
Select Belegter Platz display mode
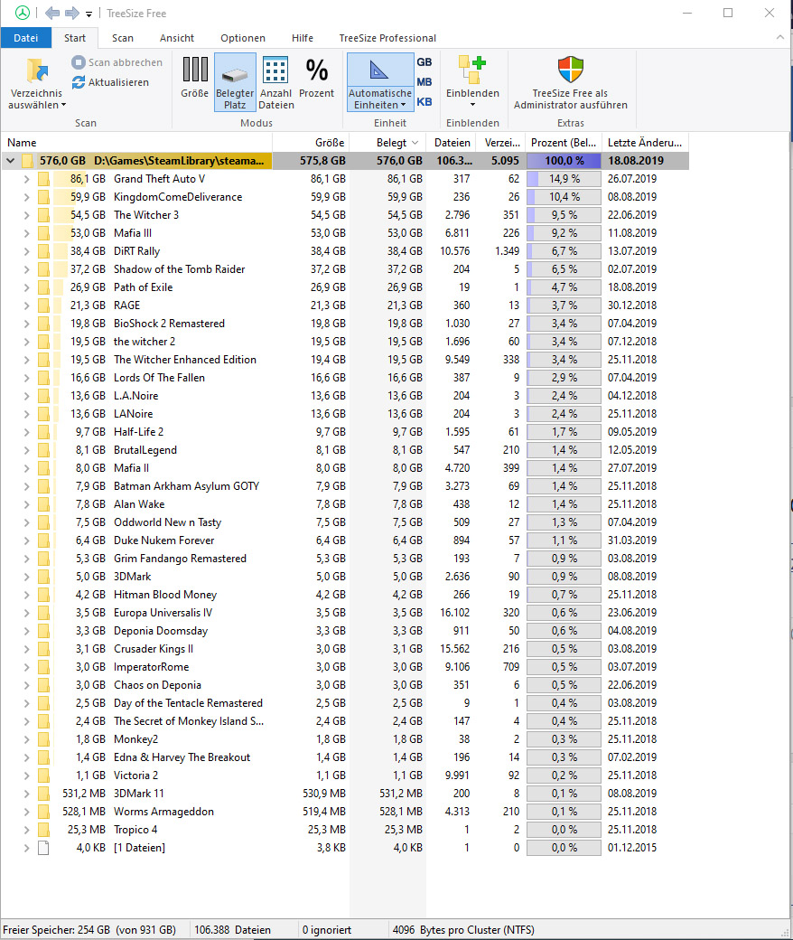[x=235, y=82]
